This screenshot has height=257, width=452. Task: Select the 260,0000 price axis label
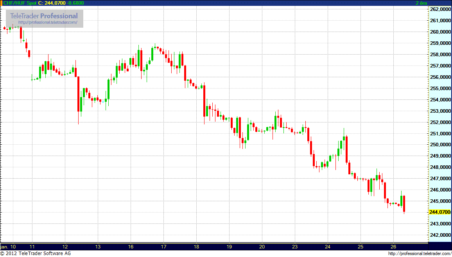click(x=440, y=32)
